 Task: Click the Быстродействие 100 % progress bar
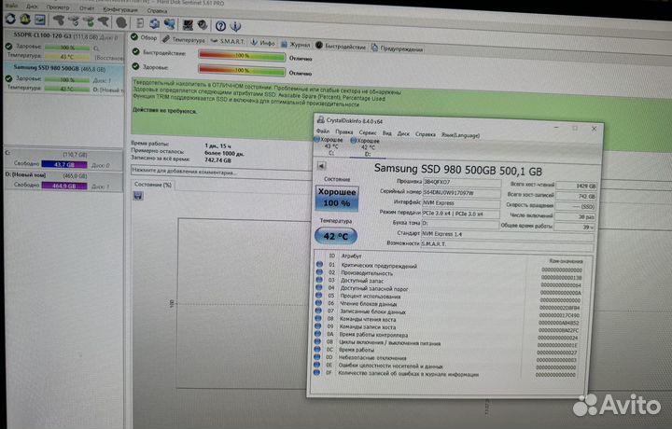coord(242,56)
